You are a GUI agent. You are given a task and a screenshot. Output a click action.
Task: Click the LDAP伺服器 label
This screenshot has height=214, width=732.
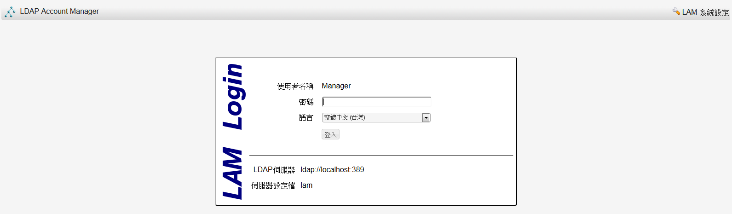(274, 170)
